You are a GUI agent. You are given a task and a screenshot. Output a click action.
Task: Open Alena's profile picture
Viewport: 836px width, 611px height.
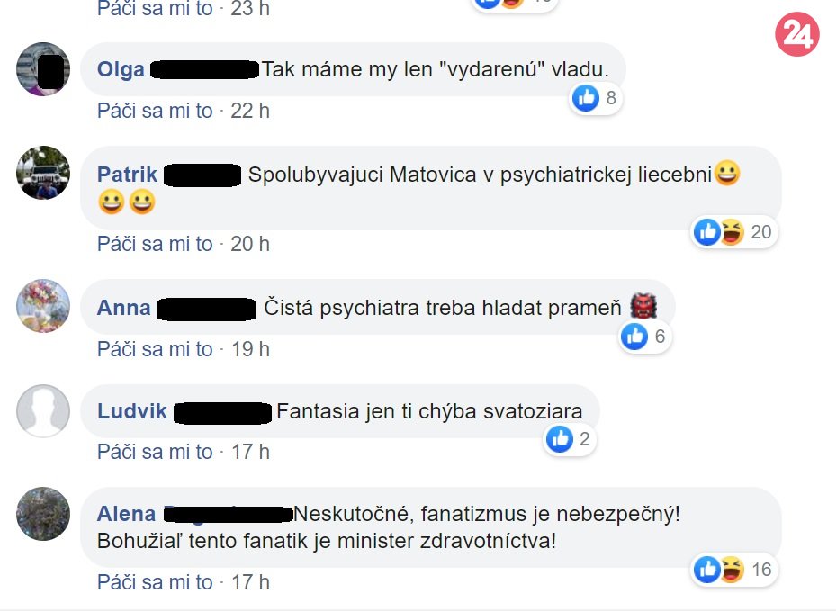coord(43,514)
